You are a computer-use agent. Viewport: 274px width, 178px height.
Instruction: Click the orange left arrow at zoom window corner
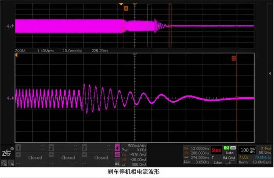point(16,55)
